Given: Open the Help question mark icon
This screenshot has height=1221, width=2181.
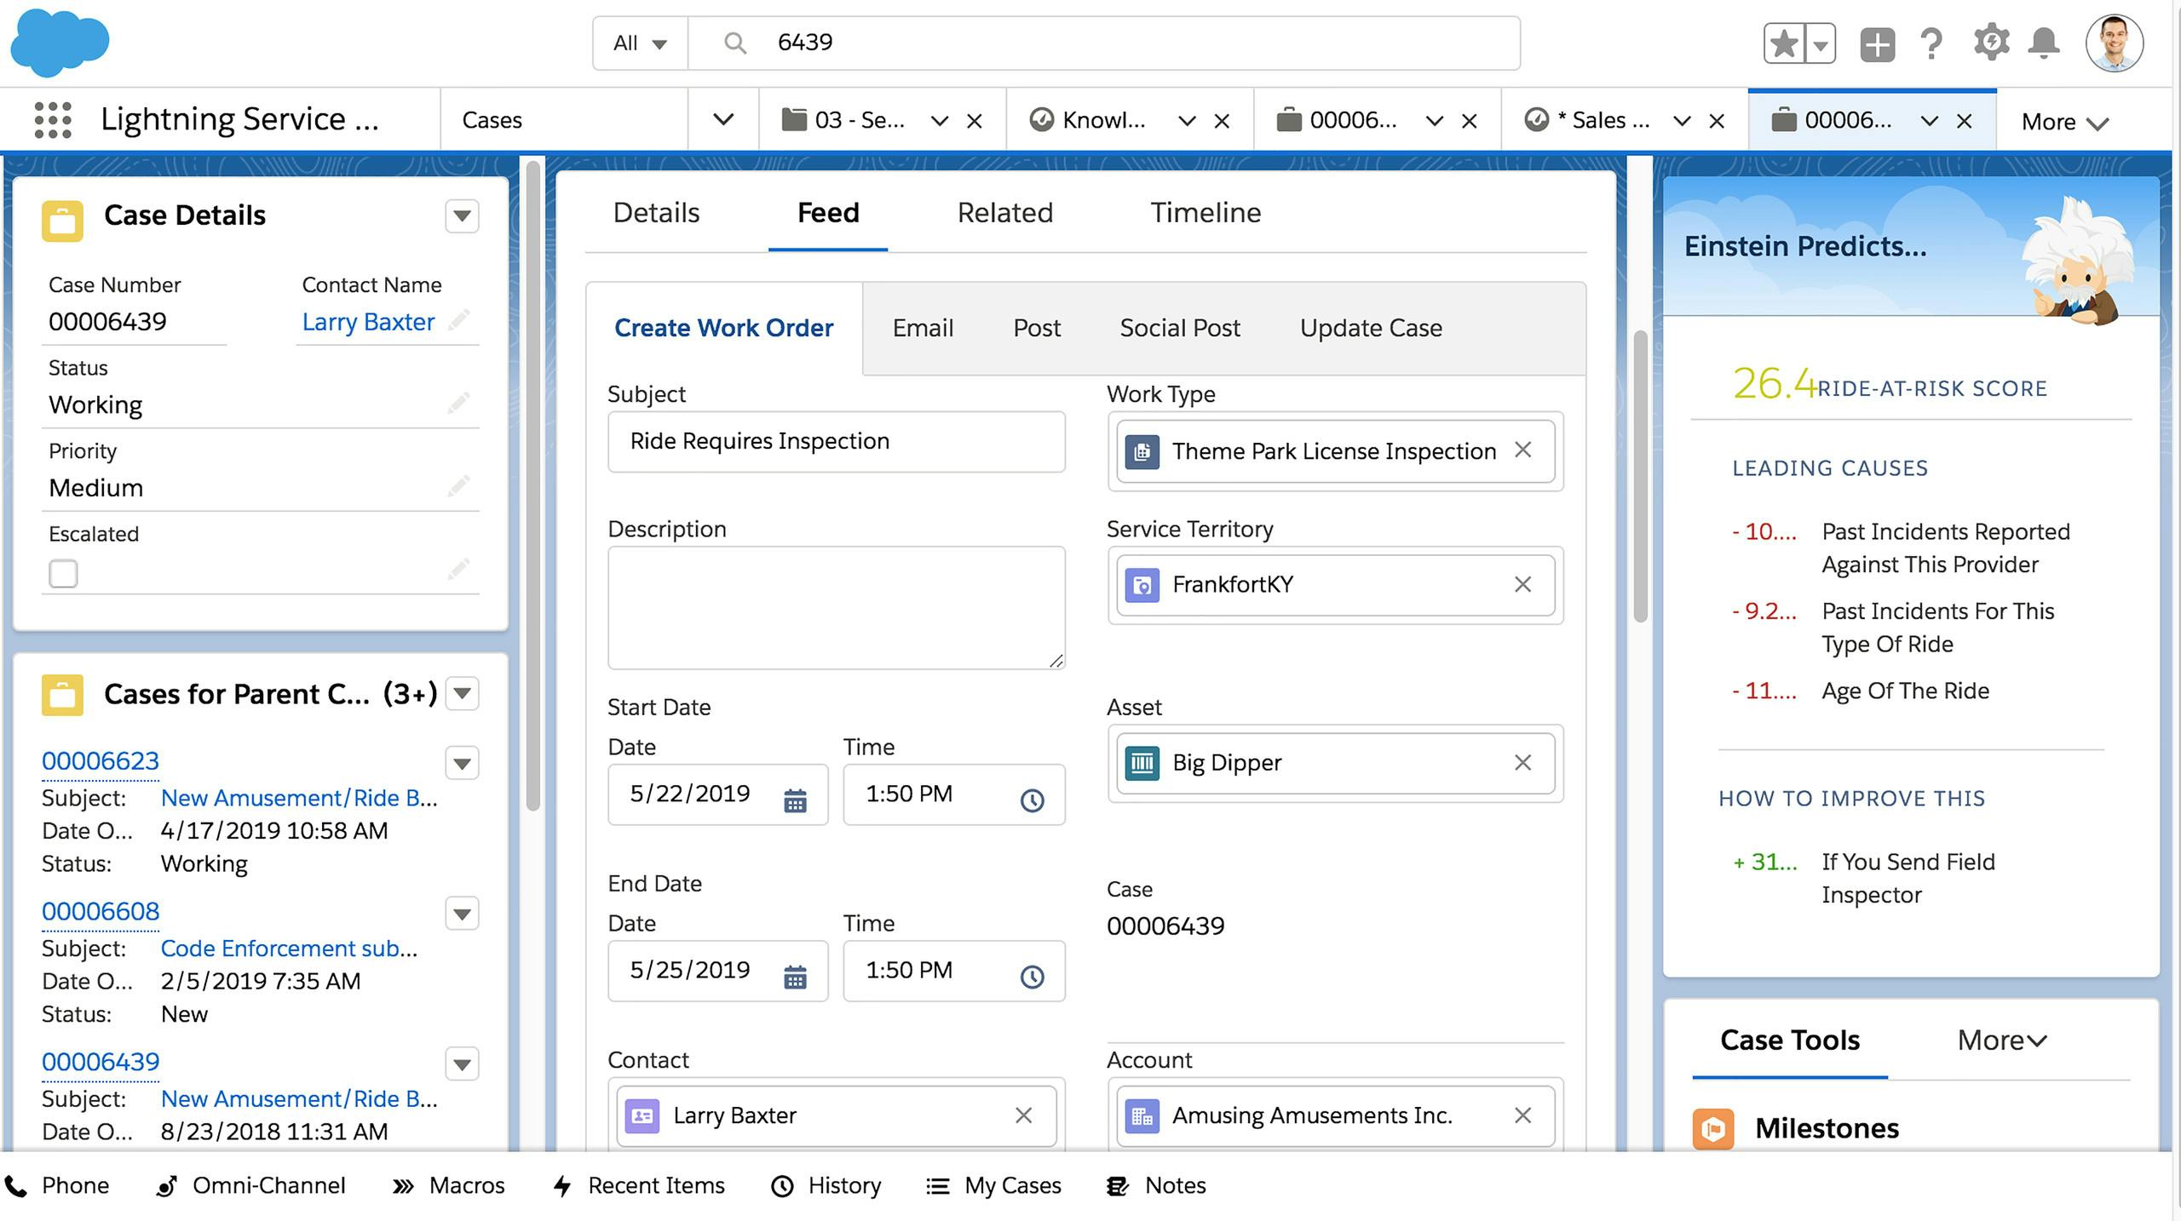Looking at the screenshot, I should pos(1931,43).
